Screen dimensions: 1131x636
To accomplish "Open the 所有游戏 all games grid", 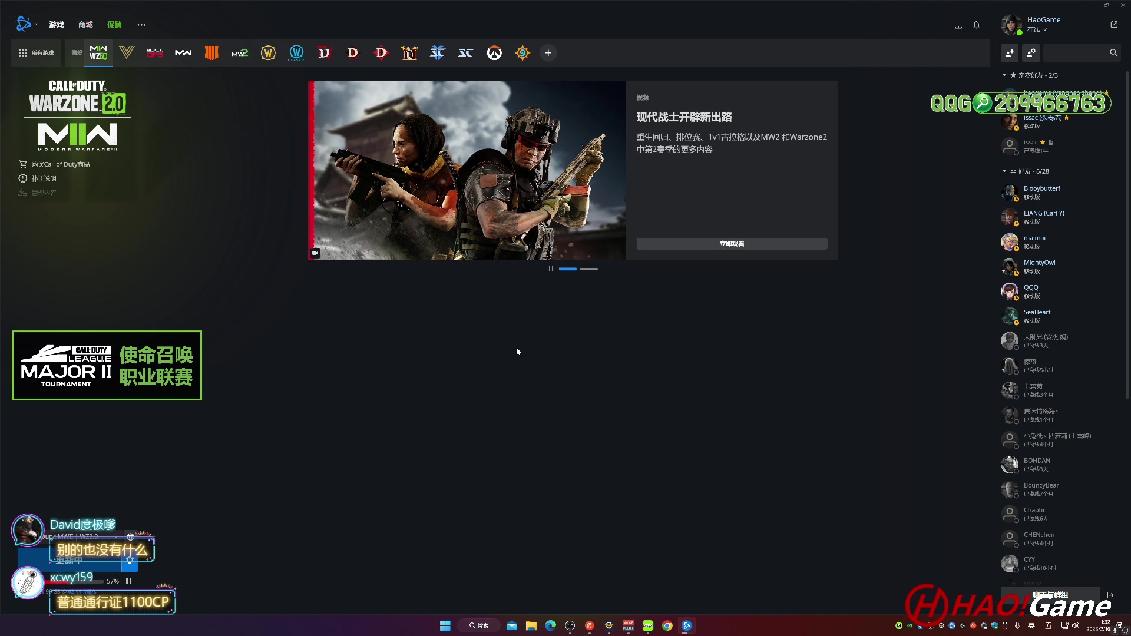I will 37,53.
